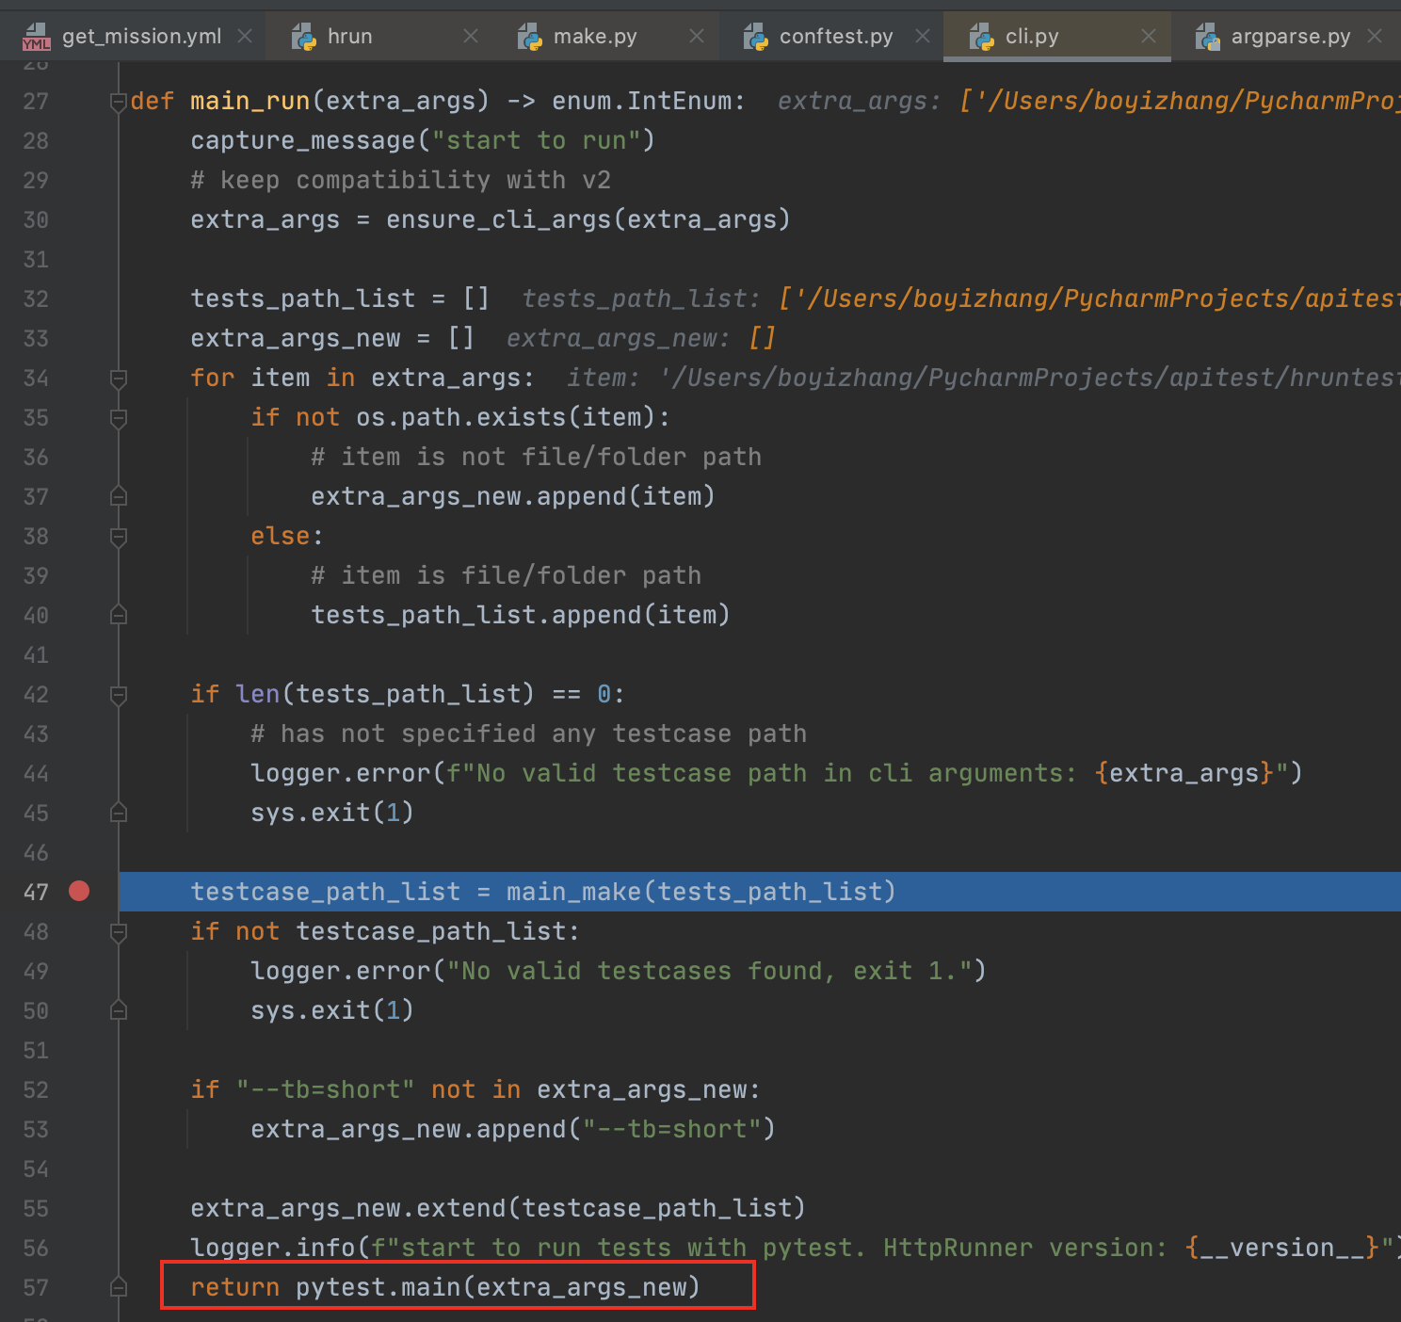
Task: Click the fold end marker at line 45
Action: point(119,813)
